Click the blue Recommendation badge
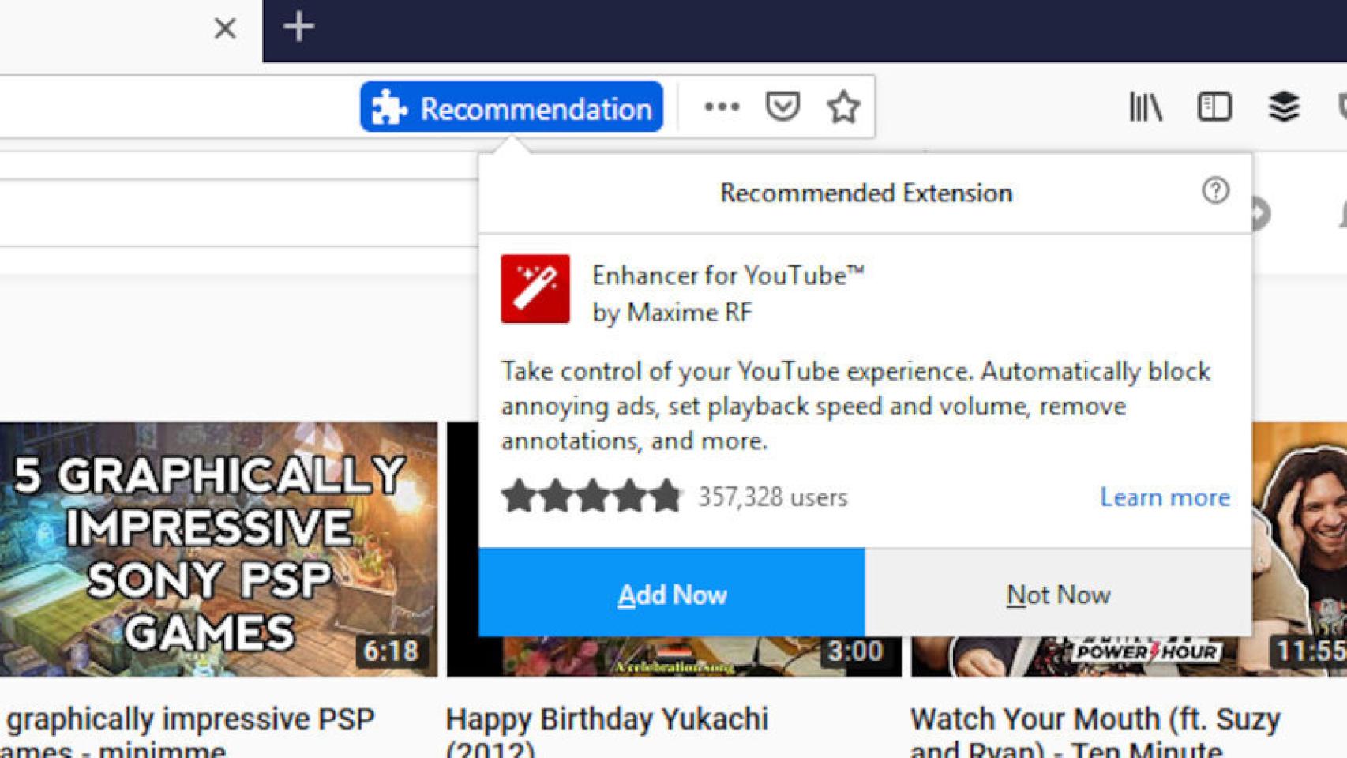Image resolution: width=1347 pixels, height=758 pixels. (x=512, y=107)
